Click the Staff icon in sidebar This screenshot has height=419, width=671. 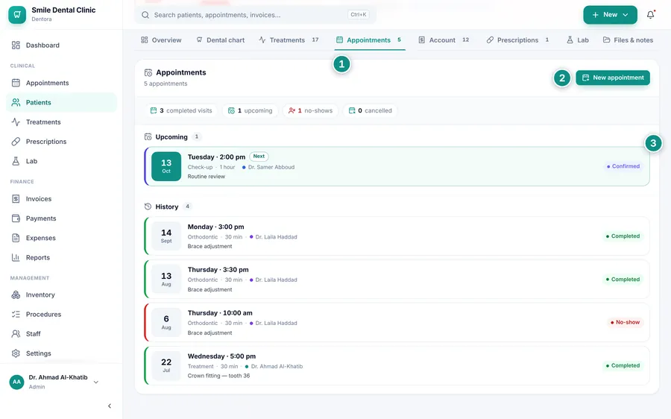coord(16,333)
